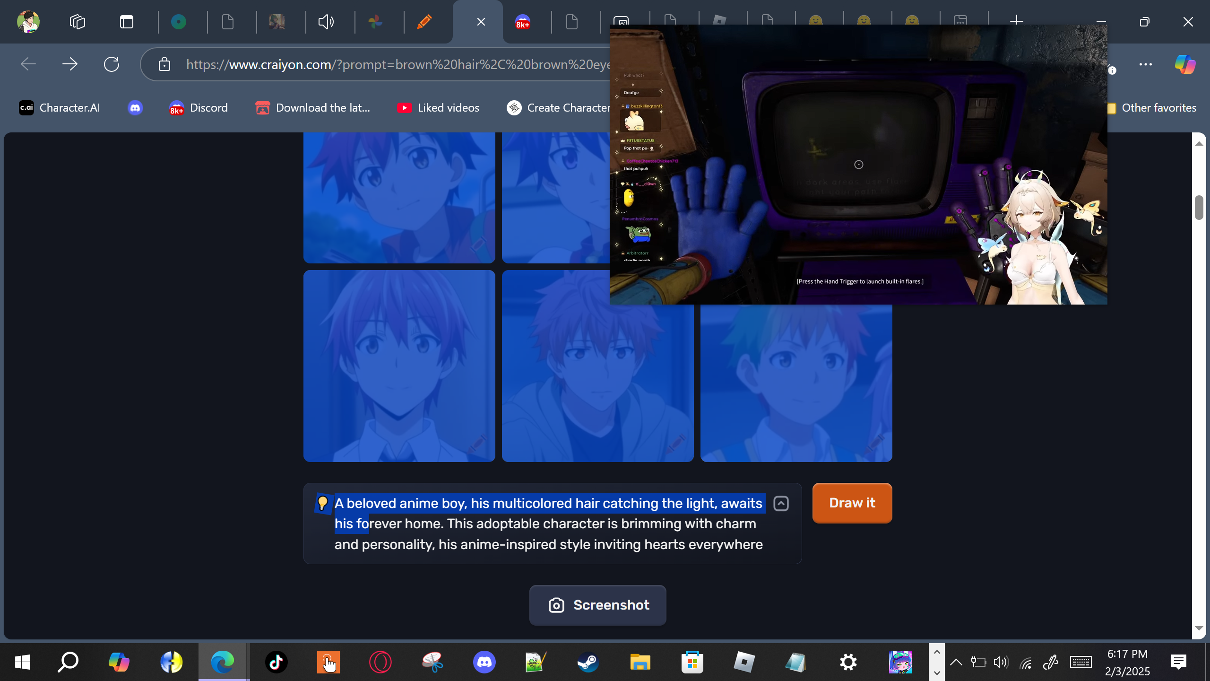Open the Workspaces icon in the tab bar
This screenshot has height=681, width=1210.
(x=78, y=22)
